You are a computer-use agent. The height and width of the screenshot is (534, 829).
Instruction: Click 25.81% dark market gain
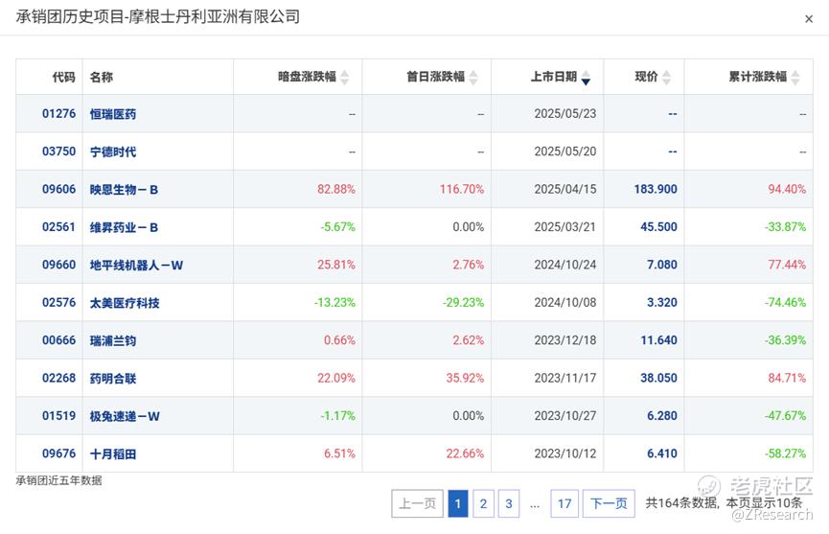[x=336, y=265]
